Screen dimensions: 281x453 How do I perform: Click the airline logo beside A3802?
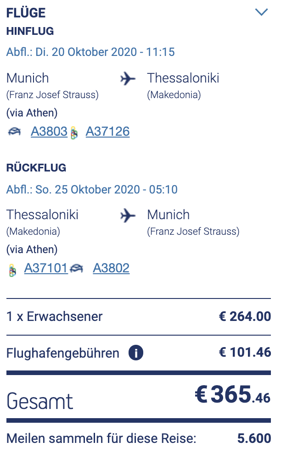[76, 269]
